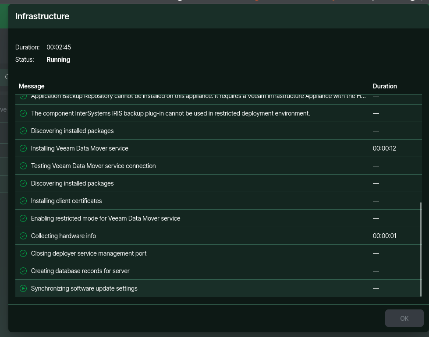Screen dimensions: 429x337
Task: Select 'Synchronizing software update settings' message
Action: [84, 288]
